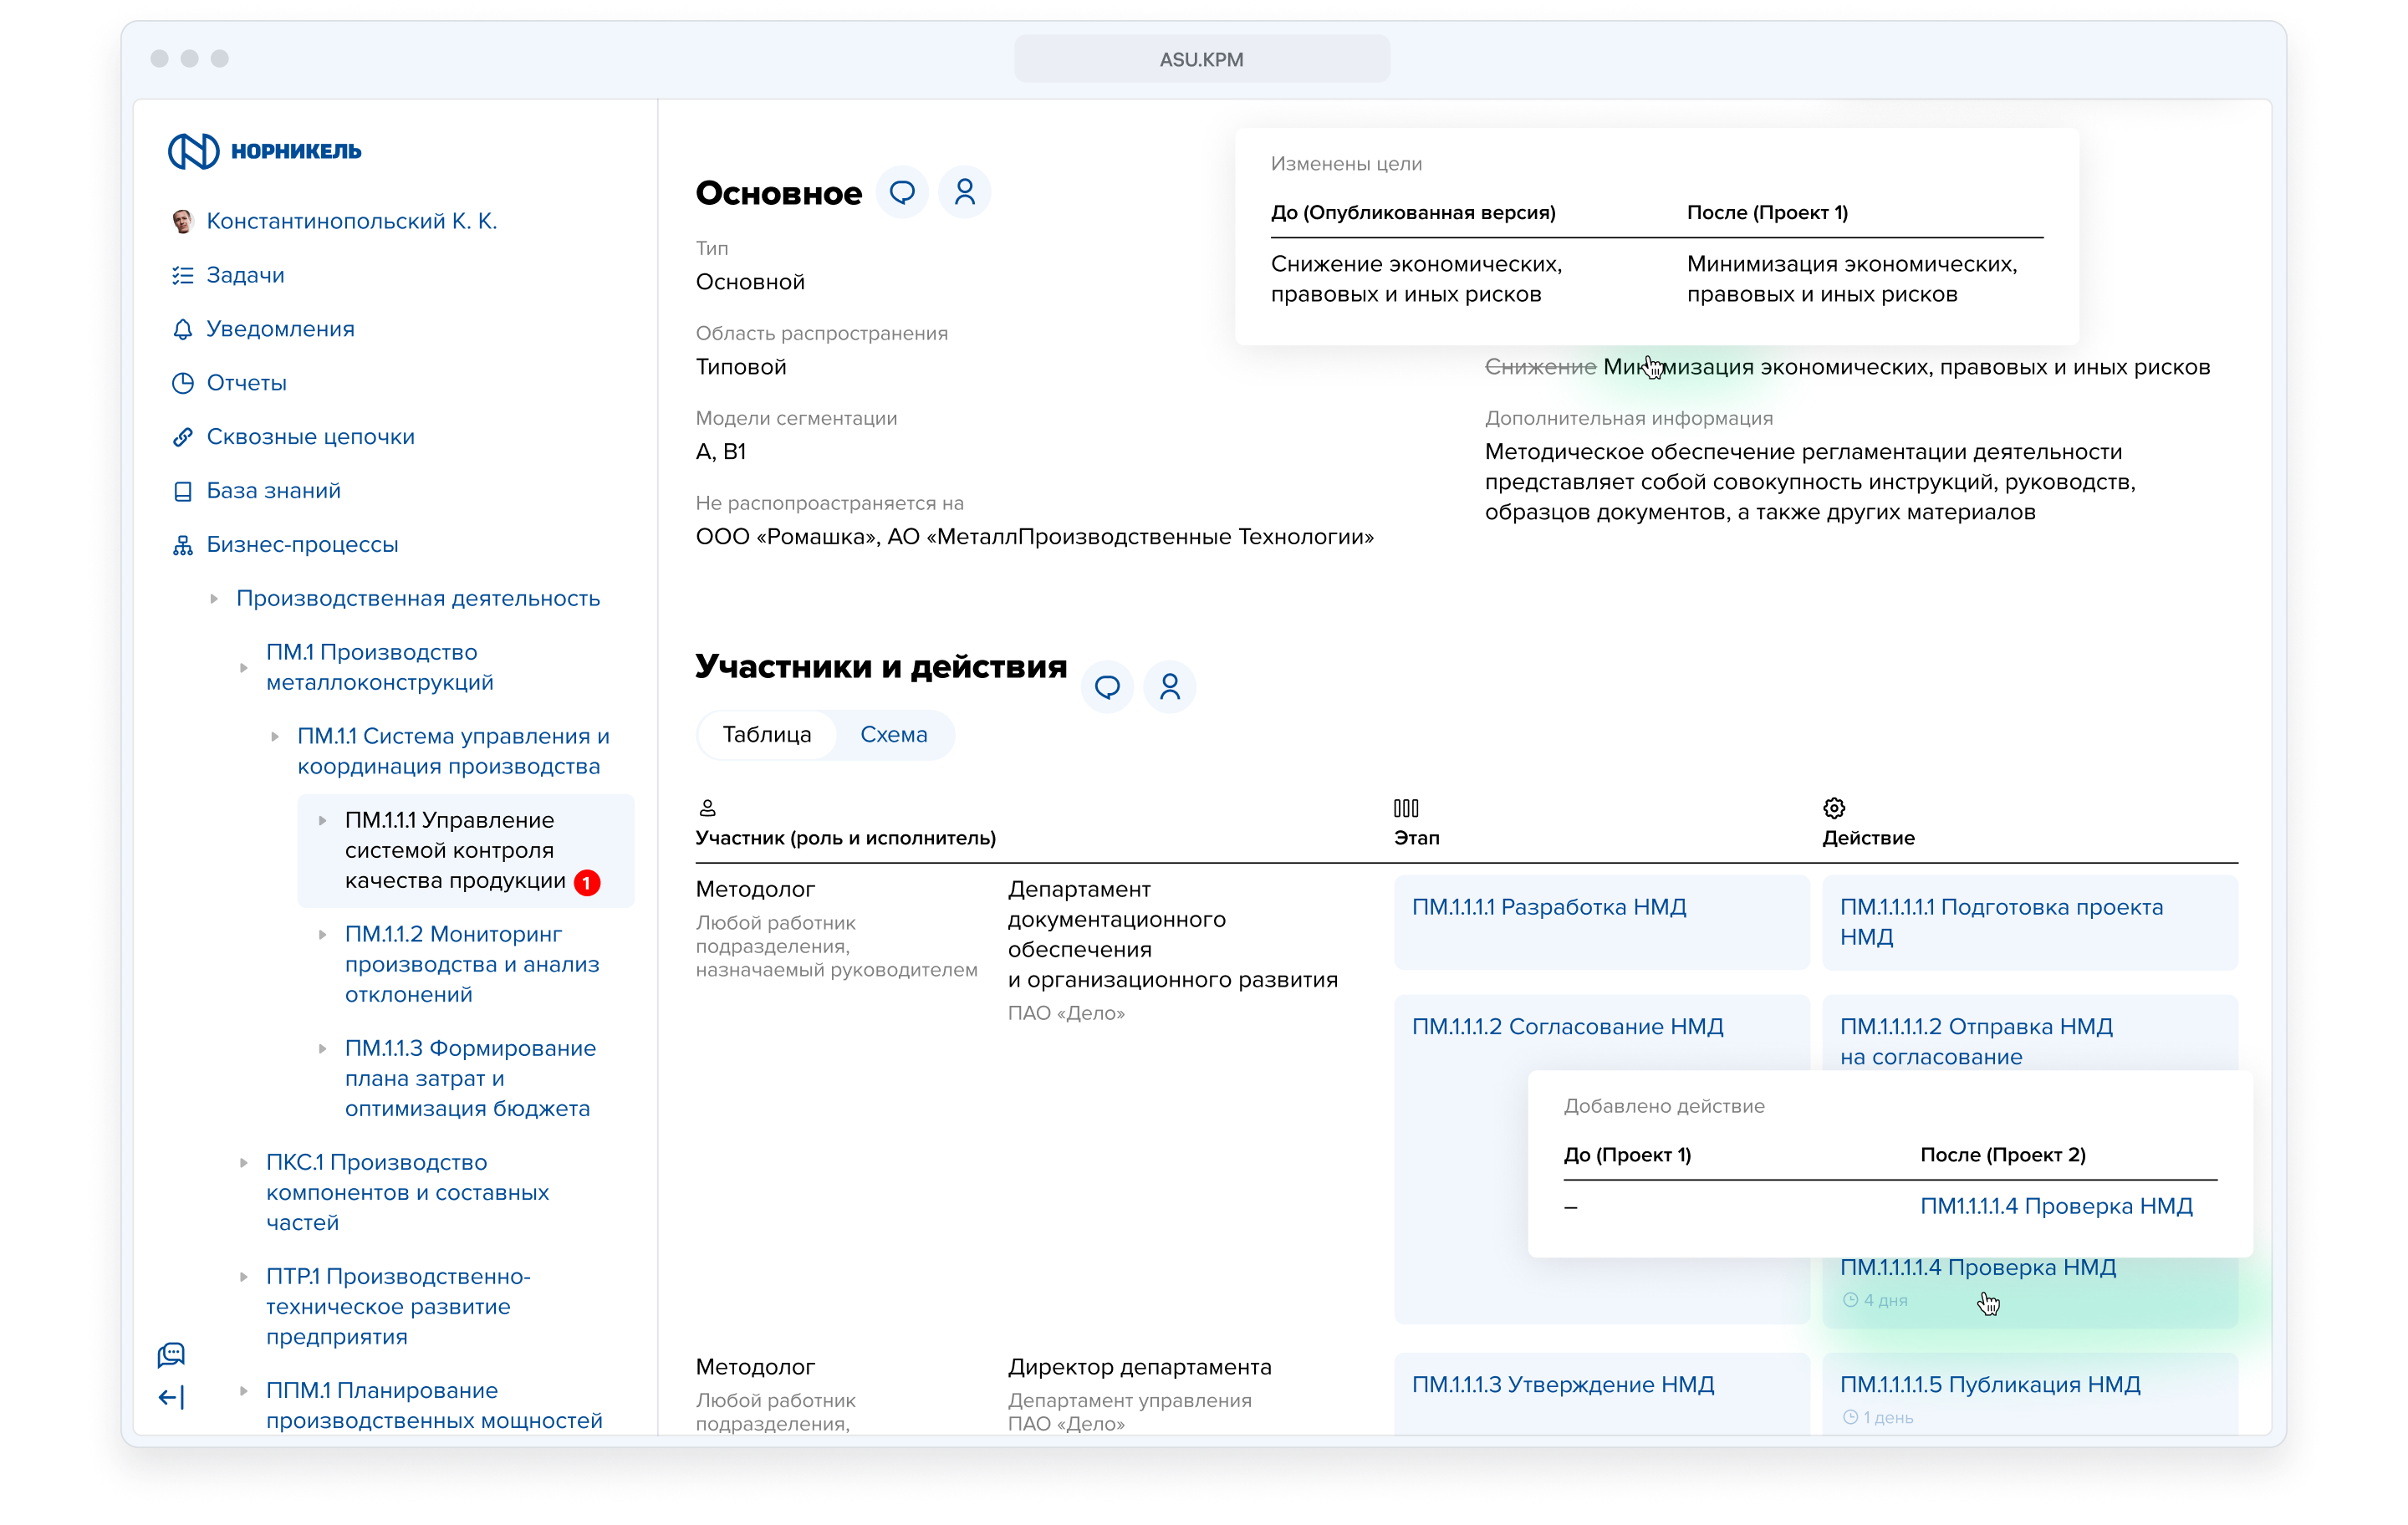Expand ПМ.1.1.2 Мониторинг производства tree arrow

323,934
